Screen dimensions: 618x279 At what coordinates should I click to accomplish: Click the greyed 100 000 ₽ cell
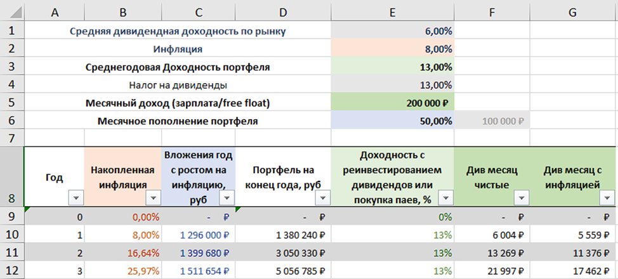(492, 120)
